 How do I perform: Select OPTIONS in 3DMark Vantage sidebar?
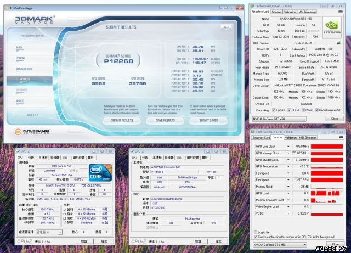[21, 59]
